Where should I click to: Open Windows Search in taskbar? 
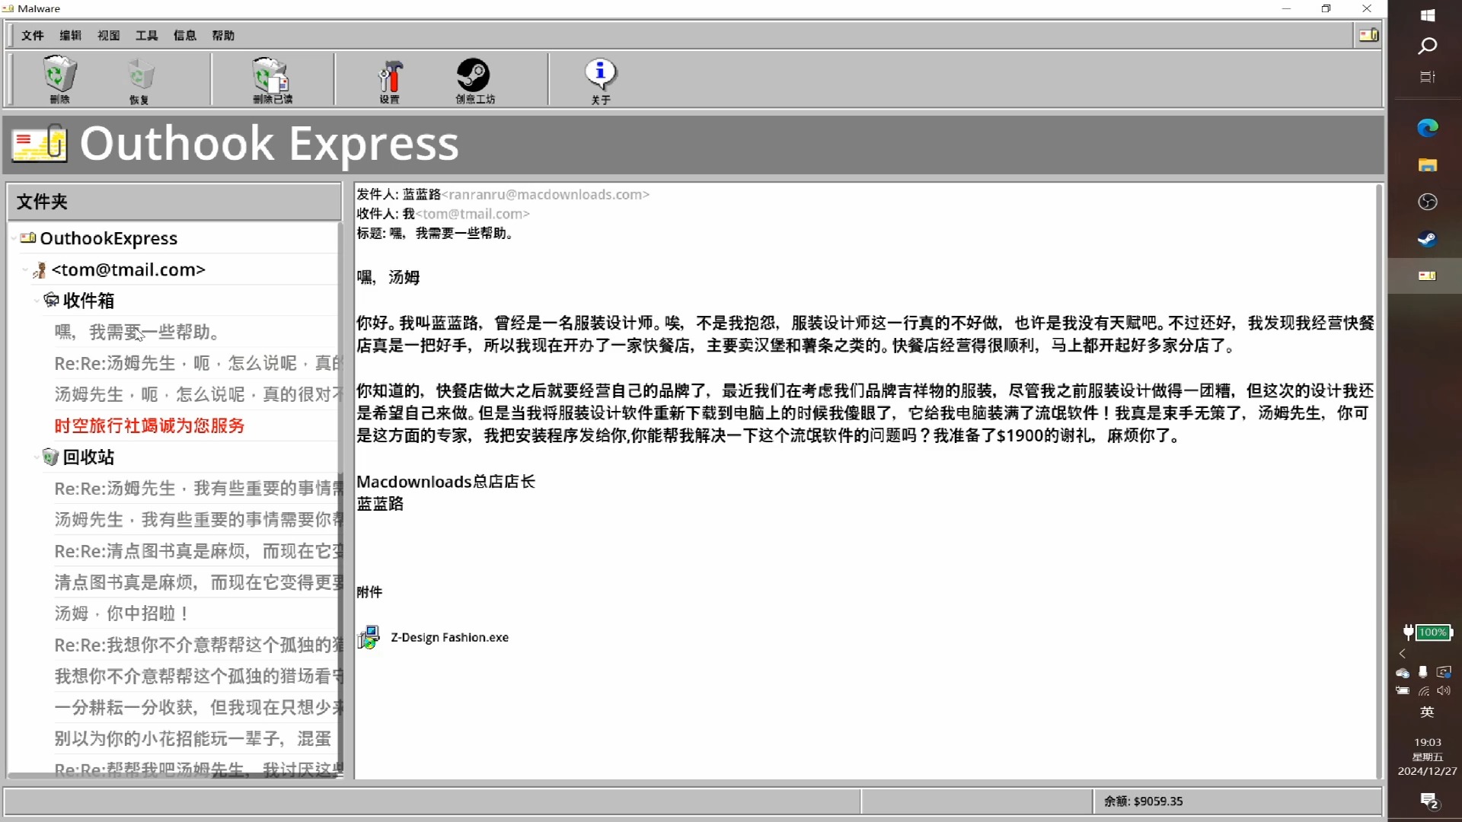click(1428, 46)
